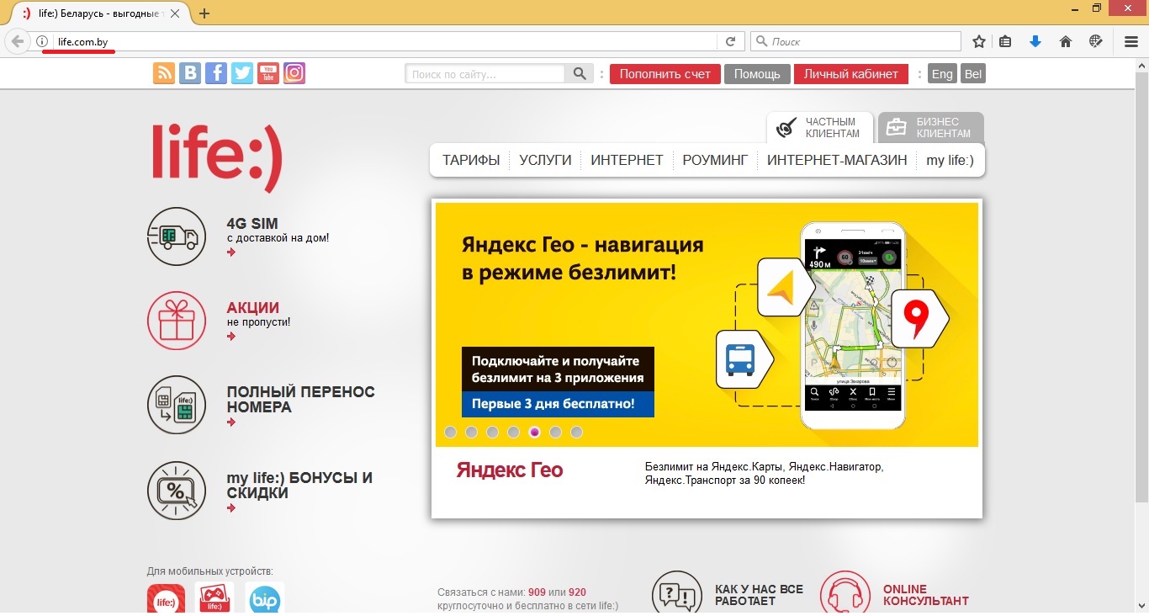Switch to the last banner slide dot

click(x=576, y=433)
